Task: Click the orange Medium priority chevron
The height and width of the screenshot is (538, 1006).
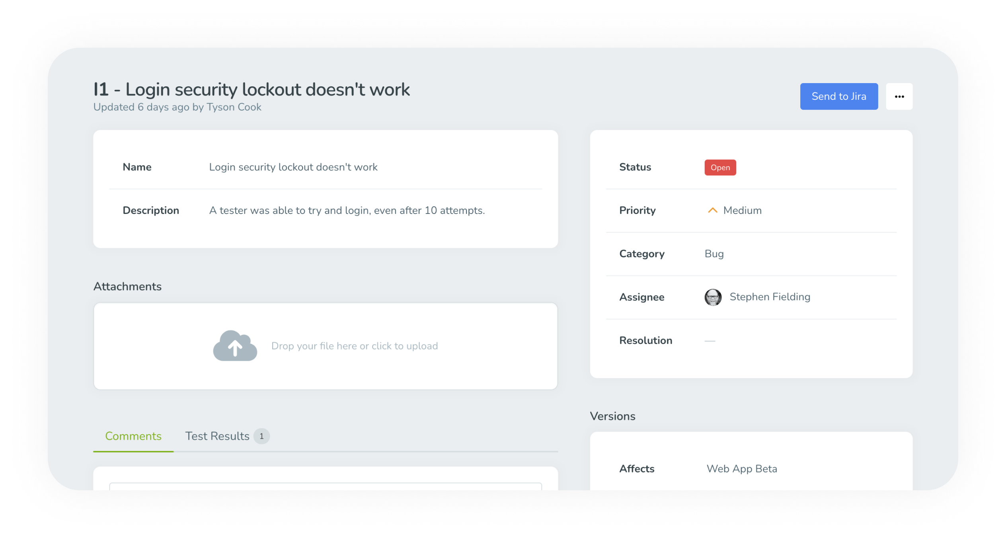Action: click(712, 210)
